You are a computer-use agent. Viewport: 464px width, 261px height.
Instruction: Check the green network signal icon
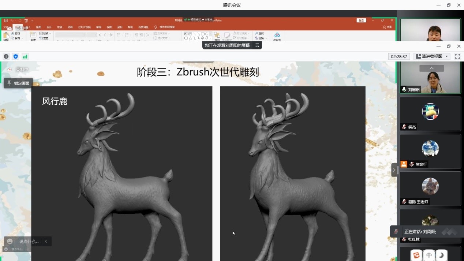(25, 56)
